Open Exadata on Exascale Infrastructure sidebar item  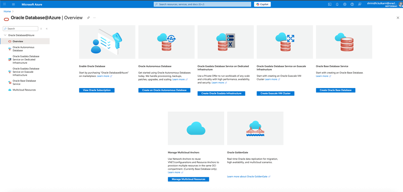(x=25, y=72)
